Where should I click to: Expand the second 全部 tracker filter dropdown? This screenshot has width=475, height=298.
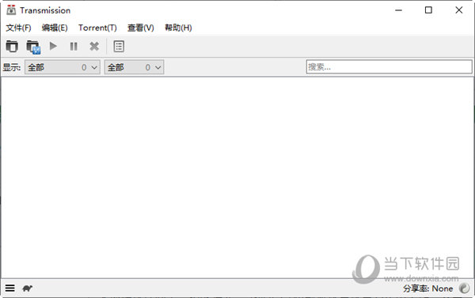[135, 67]
